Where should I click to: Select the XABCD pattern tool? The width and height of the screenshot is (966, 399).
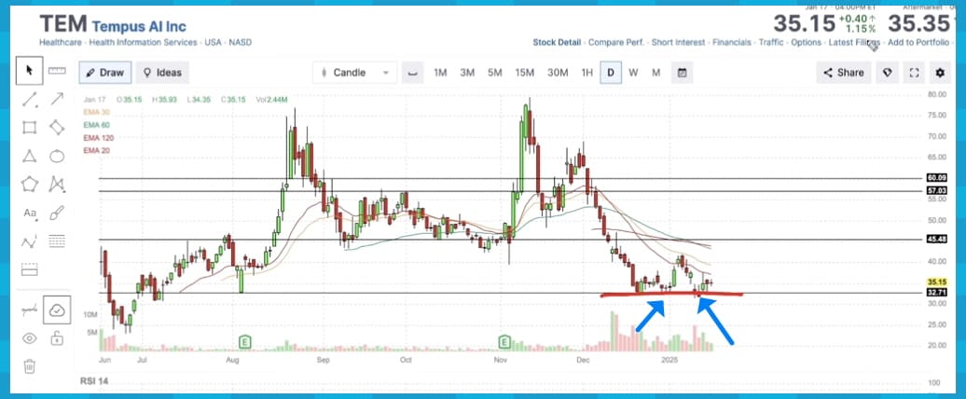[x=57, y=184]
